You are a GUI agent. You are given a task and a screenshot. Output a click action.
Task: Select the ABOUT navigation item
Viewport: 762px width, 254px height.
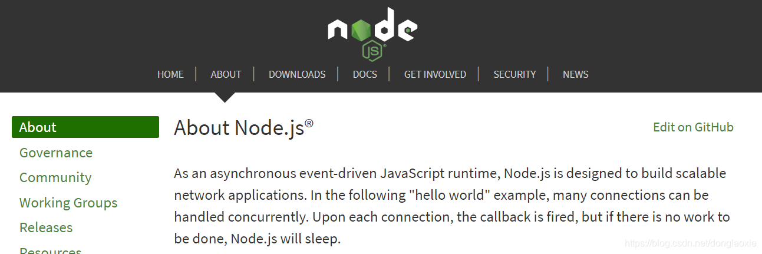point(226,74)
